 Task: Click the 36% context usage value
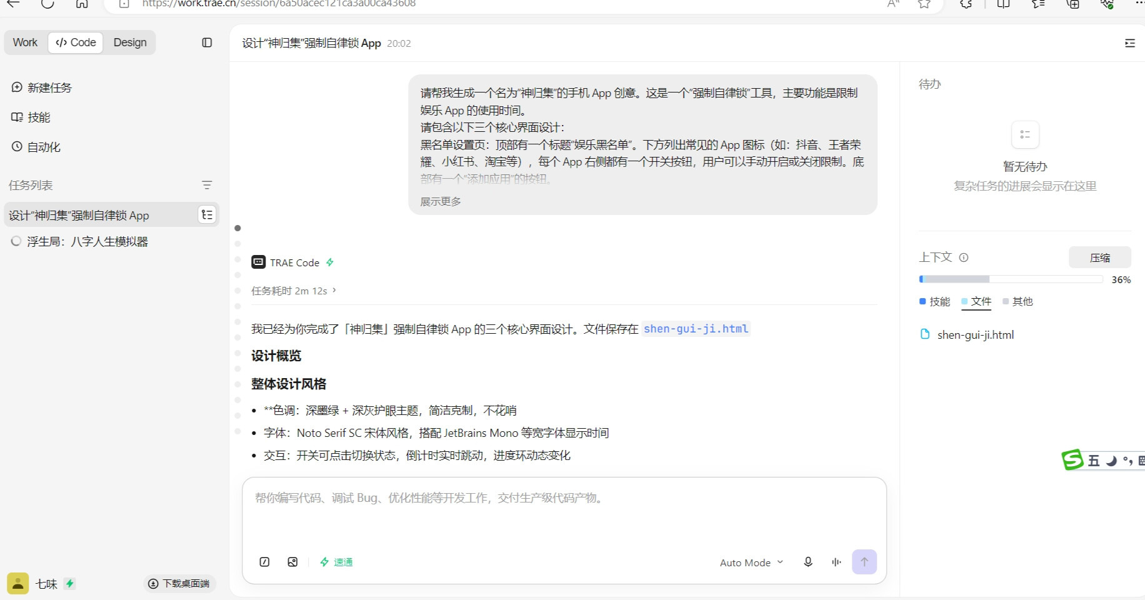pos(1121,280)
